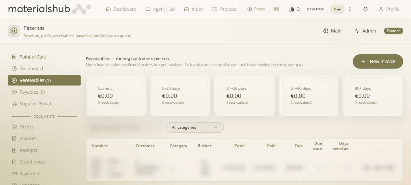Sort by Number column header

[x=99, y=146]
